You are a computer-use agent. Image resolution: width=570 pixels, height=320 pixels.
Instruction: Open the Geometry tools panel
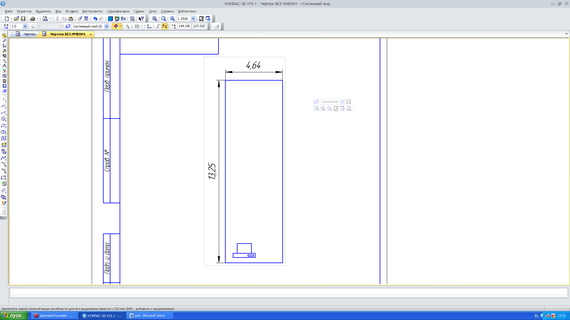pos(4,36)
